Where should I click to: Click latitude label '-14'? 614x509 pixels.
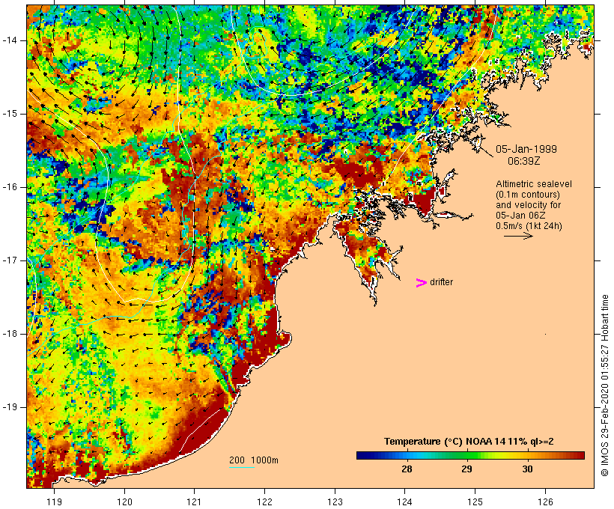(10, 40)
